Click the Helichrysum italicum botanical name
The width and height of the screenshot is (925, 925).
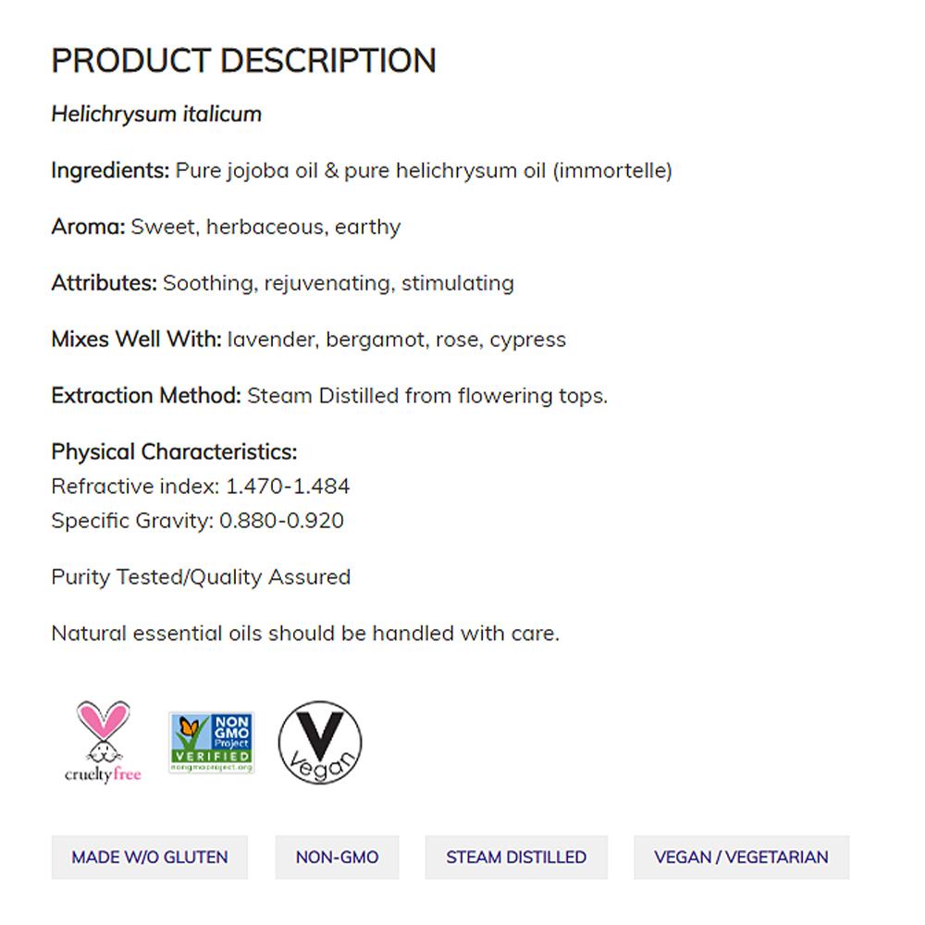point(156,115)
